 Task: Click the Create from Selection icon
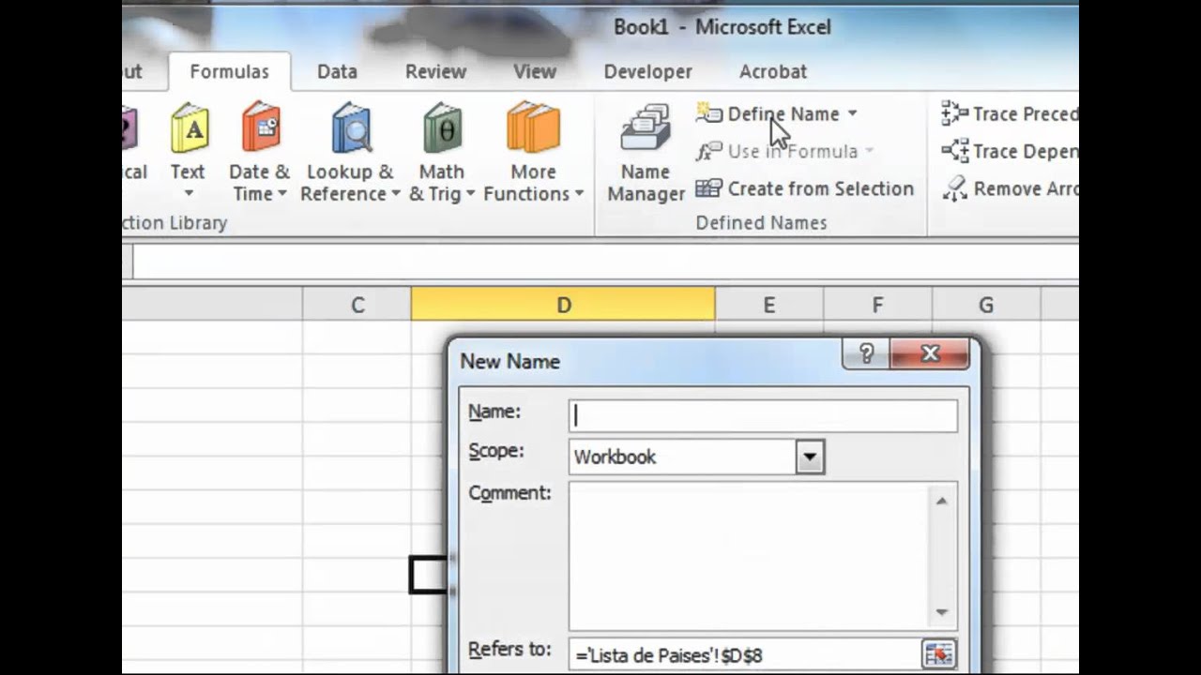(x=708, y=188)
